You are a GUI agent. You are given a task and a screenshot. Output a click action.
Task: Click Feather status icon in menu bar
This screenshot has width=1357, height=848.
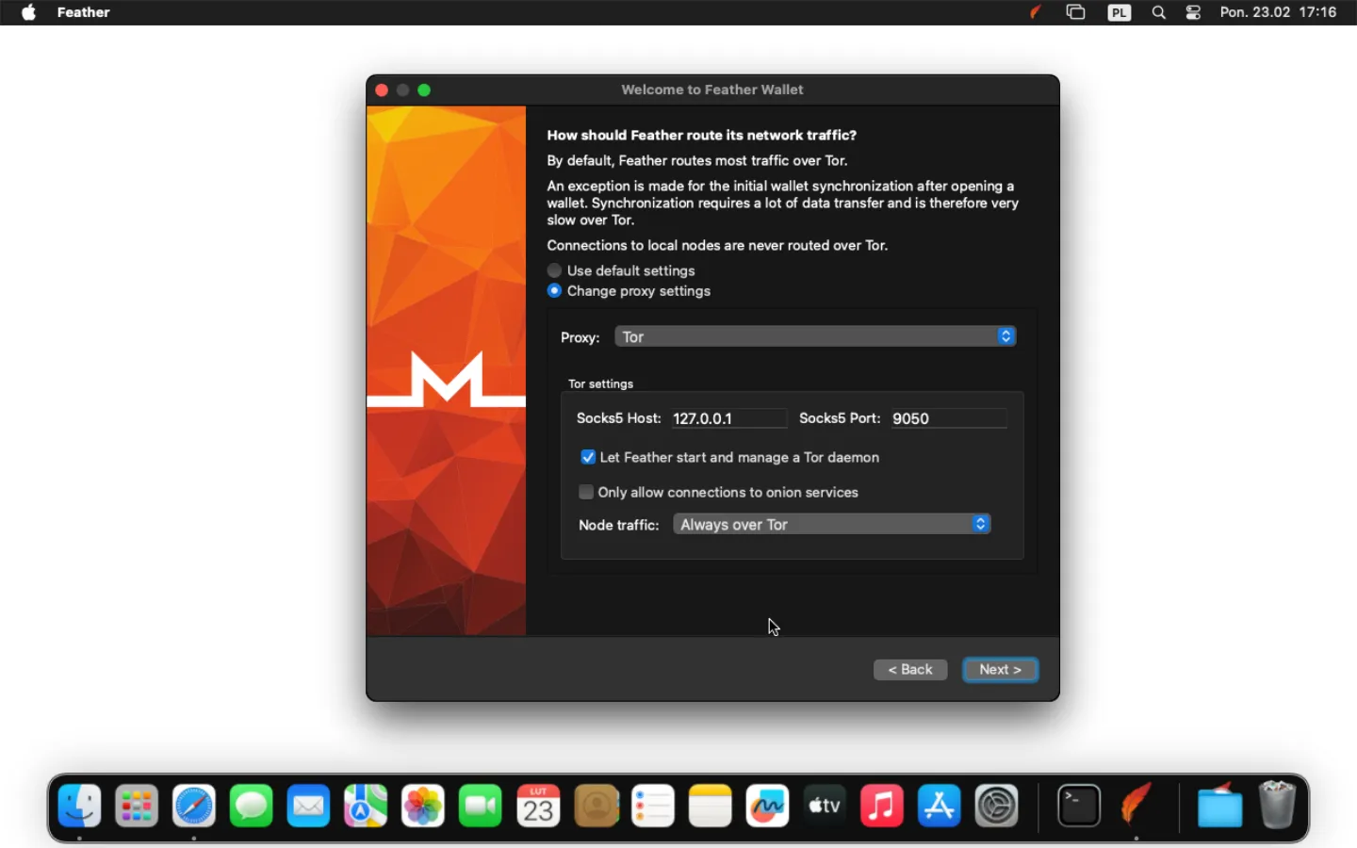click(x=1038, y=13)
